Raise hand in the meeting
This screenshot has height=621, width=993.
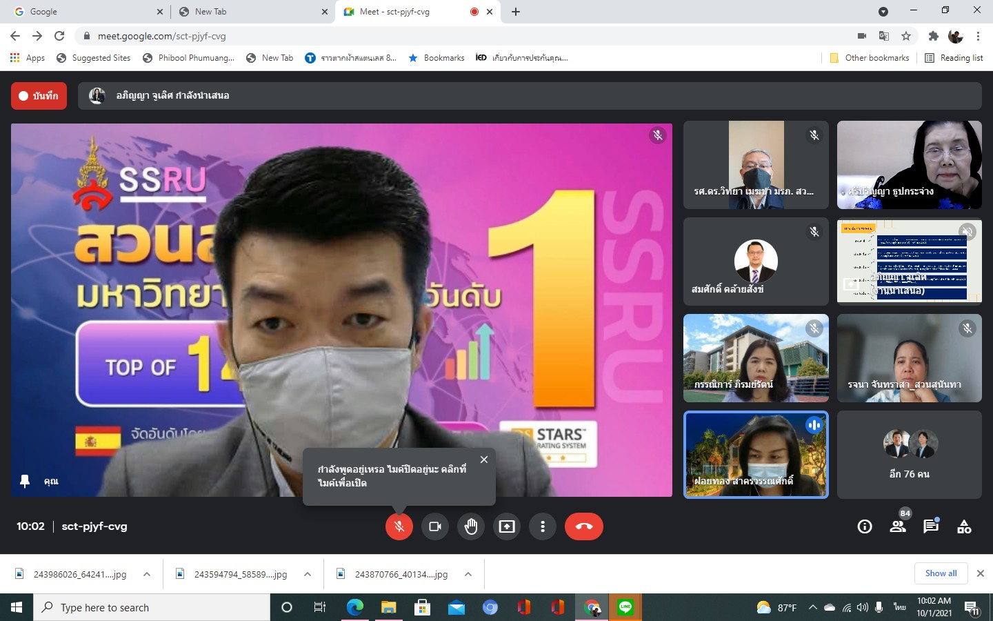pyautogui.click(x=471, y=526)
